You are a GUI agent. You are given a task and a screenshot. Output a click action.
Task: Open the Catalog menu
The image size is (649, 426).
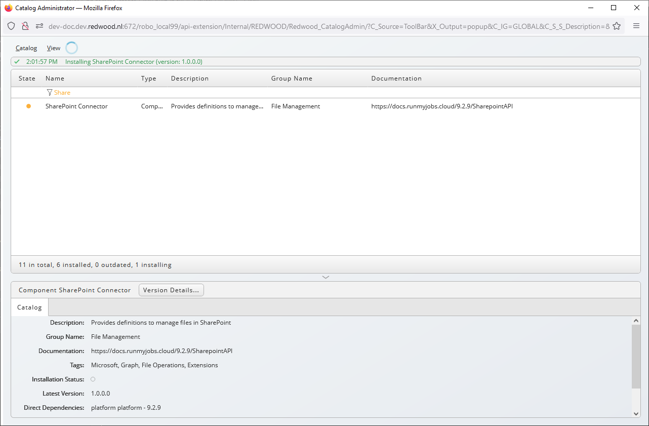26,48
